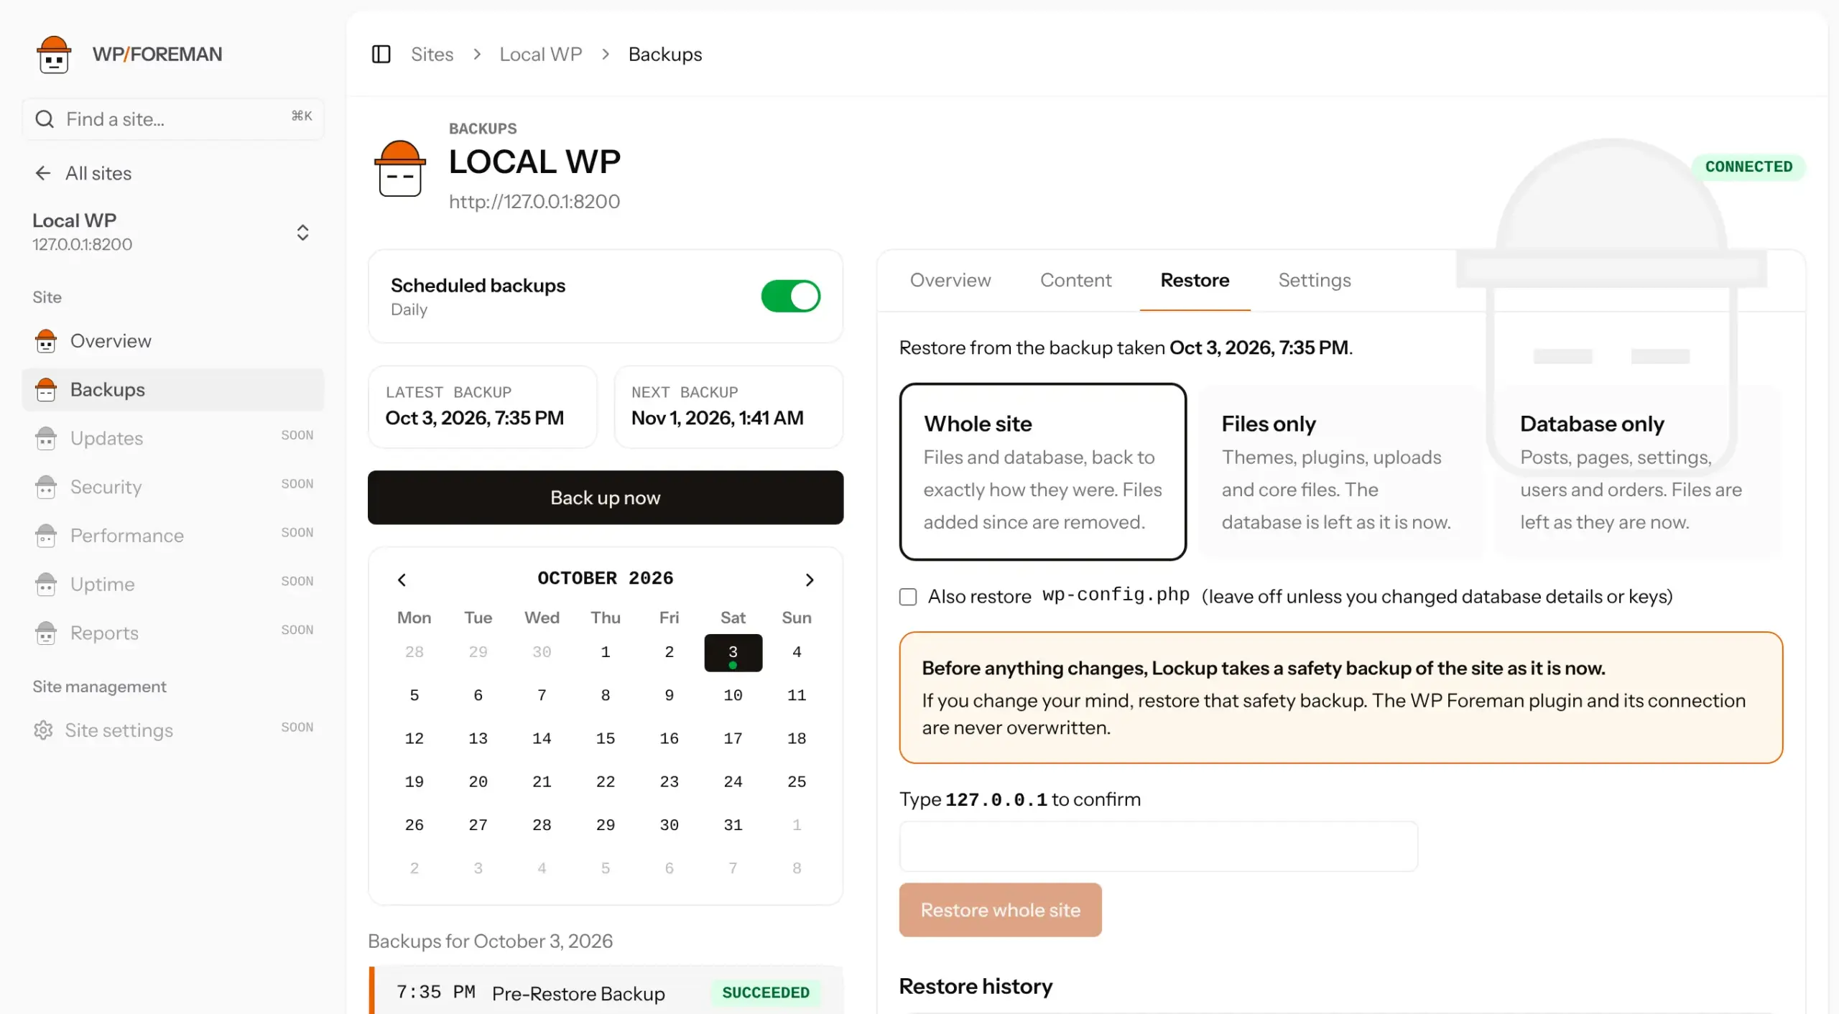Screen dimensions: 1839x1014
Task: Click the Reports sidebar icon
Action: [x=46, y=633]
